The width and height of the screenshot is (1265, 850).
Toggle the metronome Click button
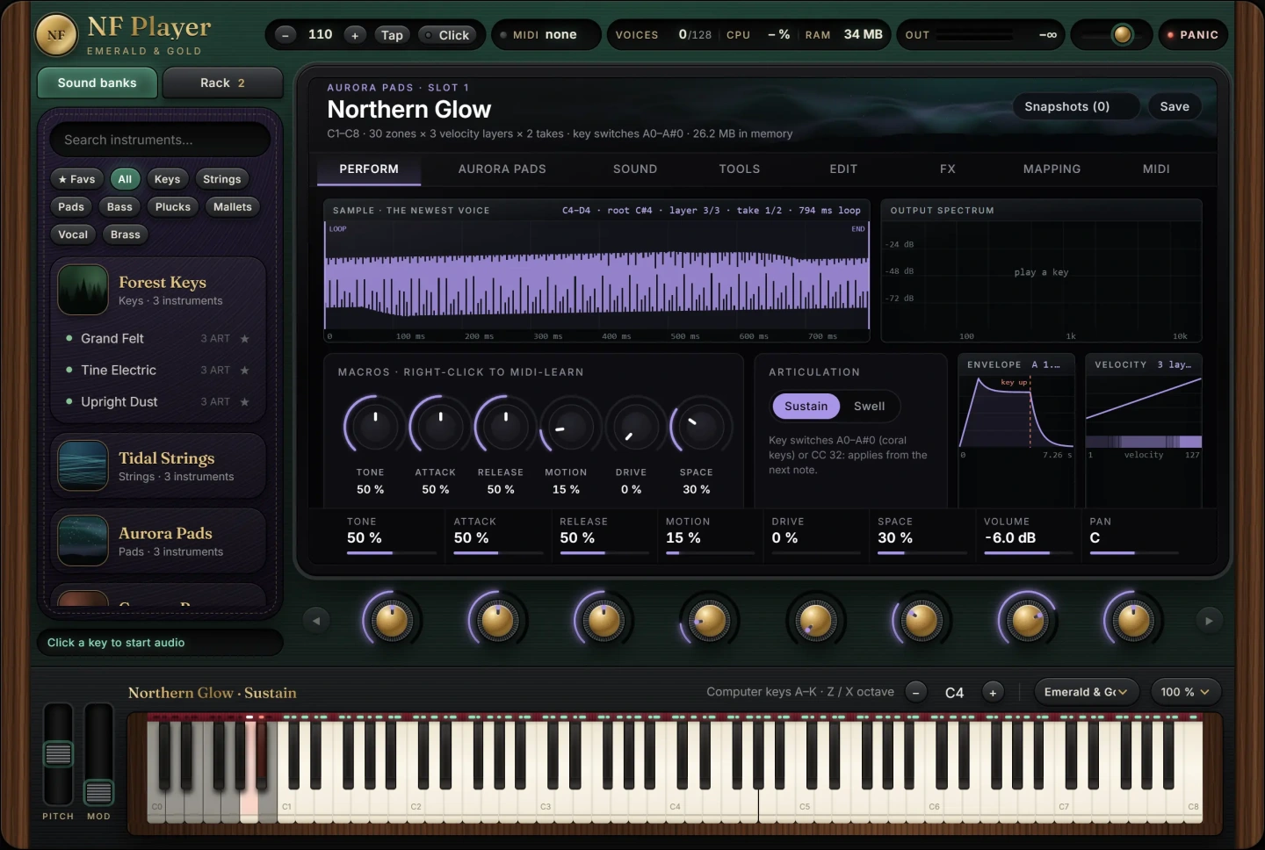(x=447, y=35)
